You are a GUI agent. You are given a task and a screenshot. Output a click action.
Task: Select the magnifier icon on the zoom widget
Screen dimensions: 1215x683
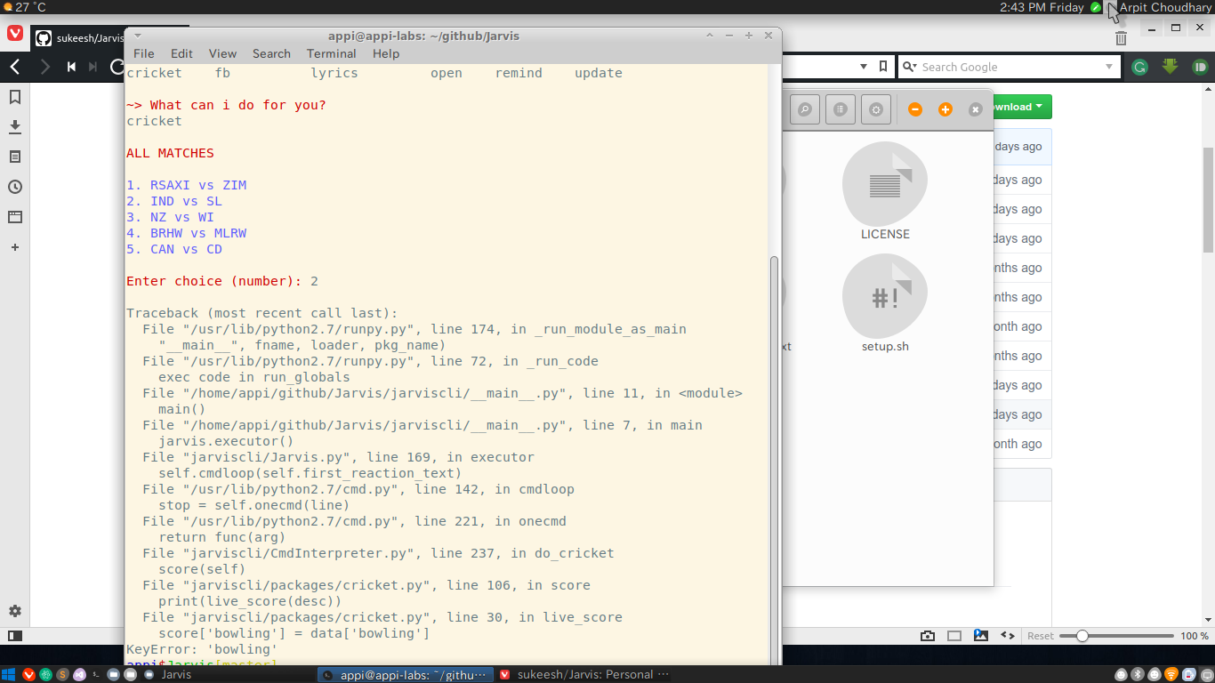point(804,108)
